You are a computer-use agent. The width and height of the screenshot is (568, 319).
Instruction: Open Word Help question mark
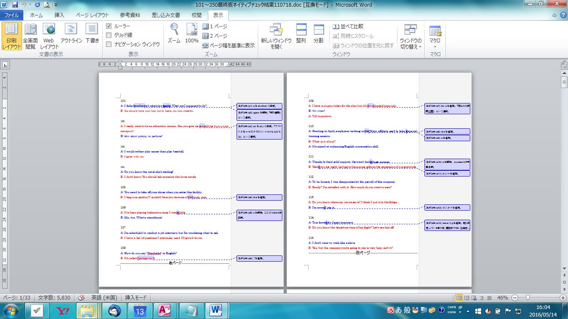pyautogui.click(x=563, y=15)
